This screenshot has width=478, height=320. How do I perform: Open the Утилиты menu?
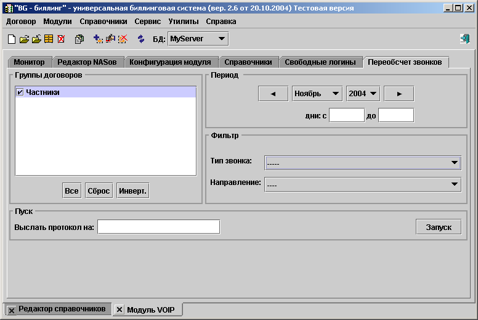point(183,21)
